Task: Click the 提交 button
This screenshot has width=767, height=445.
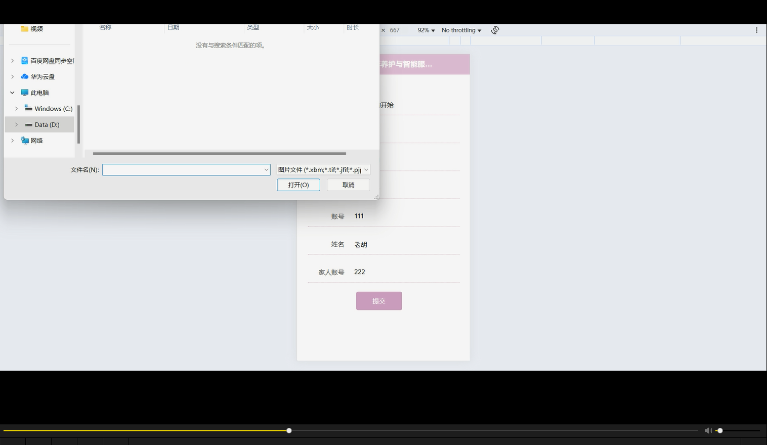Action: pyautogui.click(x=379, y=301)
